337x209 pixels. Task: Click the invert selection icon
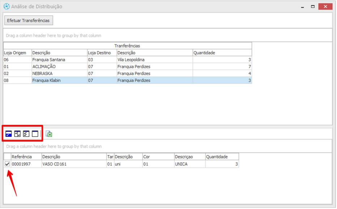point(17,134)
